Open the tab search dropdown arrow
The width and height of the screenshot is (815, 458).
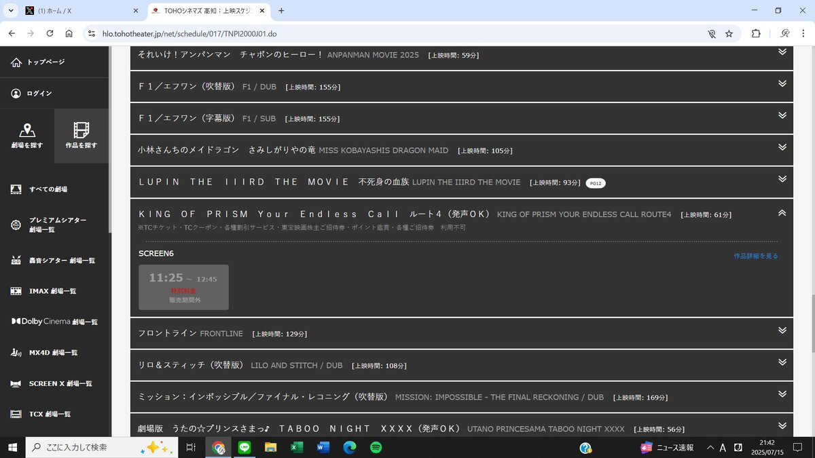[x=10, y=11]
